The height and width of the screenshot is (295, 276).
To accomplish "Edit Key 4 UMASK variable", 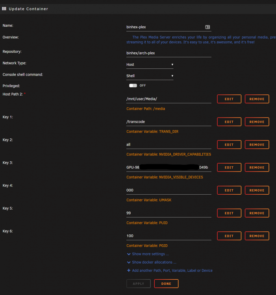I will 229,190.
